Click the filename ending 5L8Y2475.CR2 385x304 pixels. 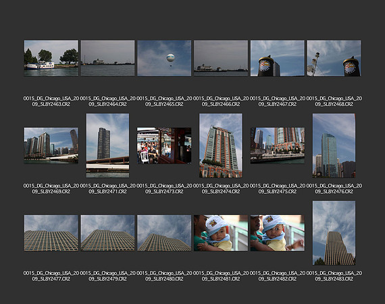pyautogui.click(x=278, y=188)
